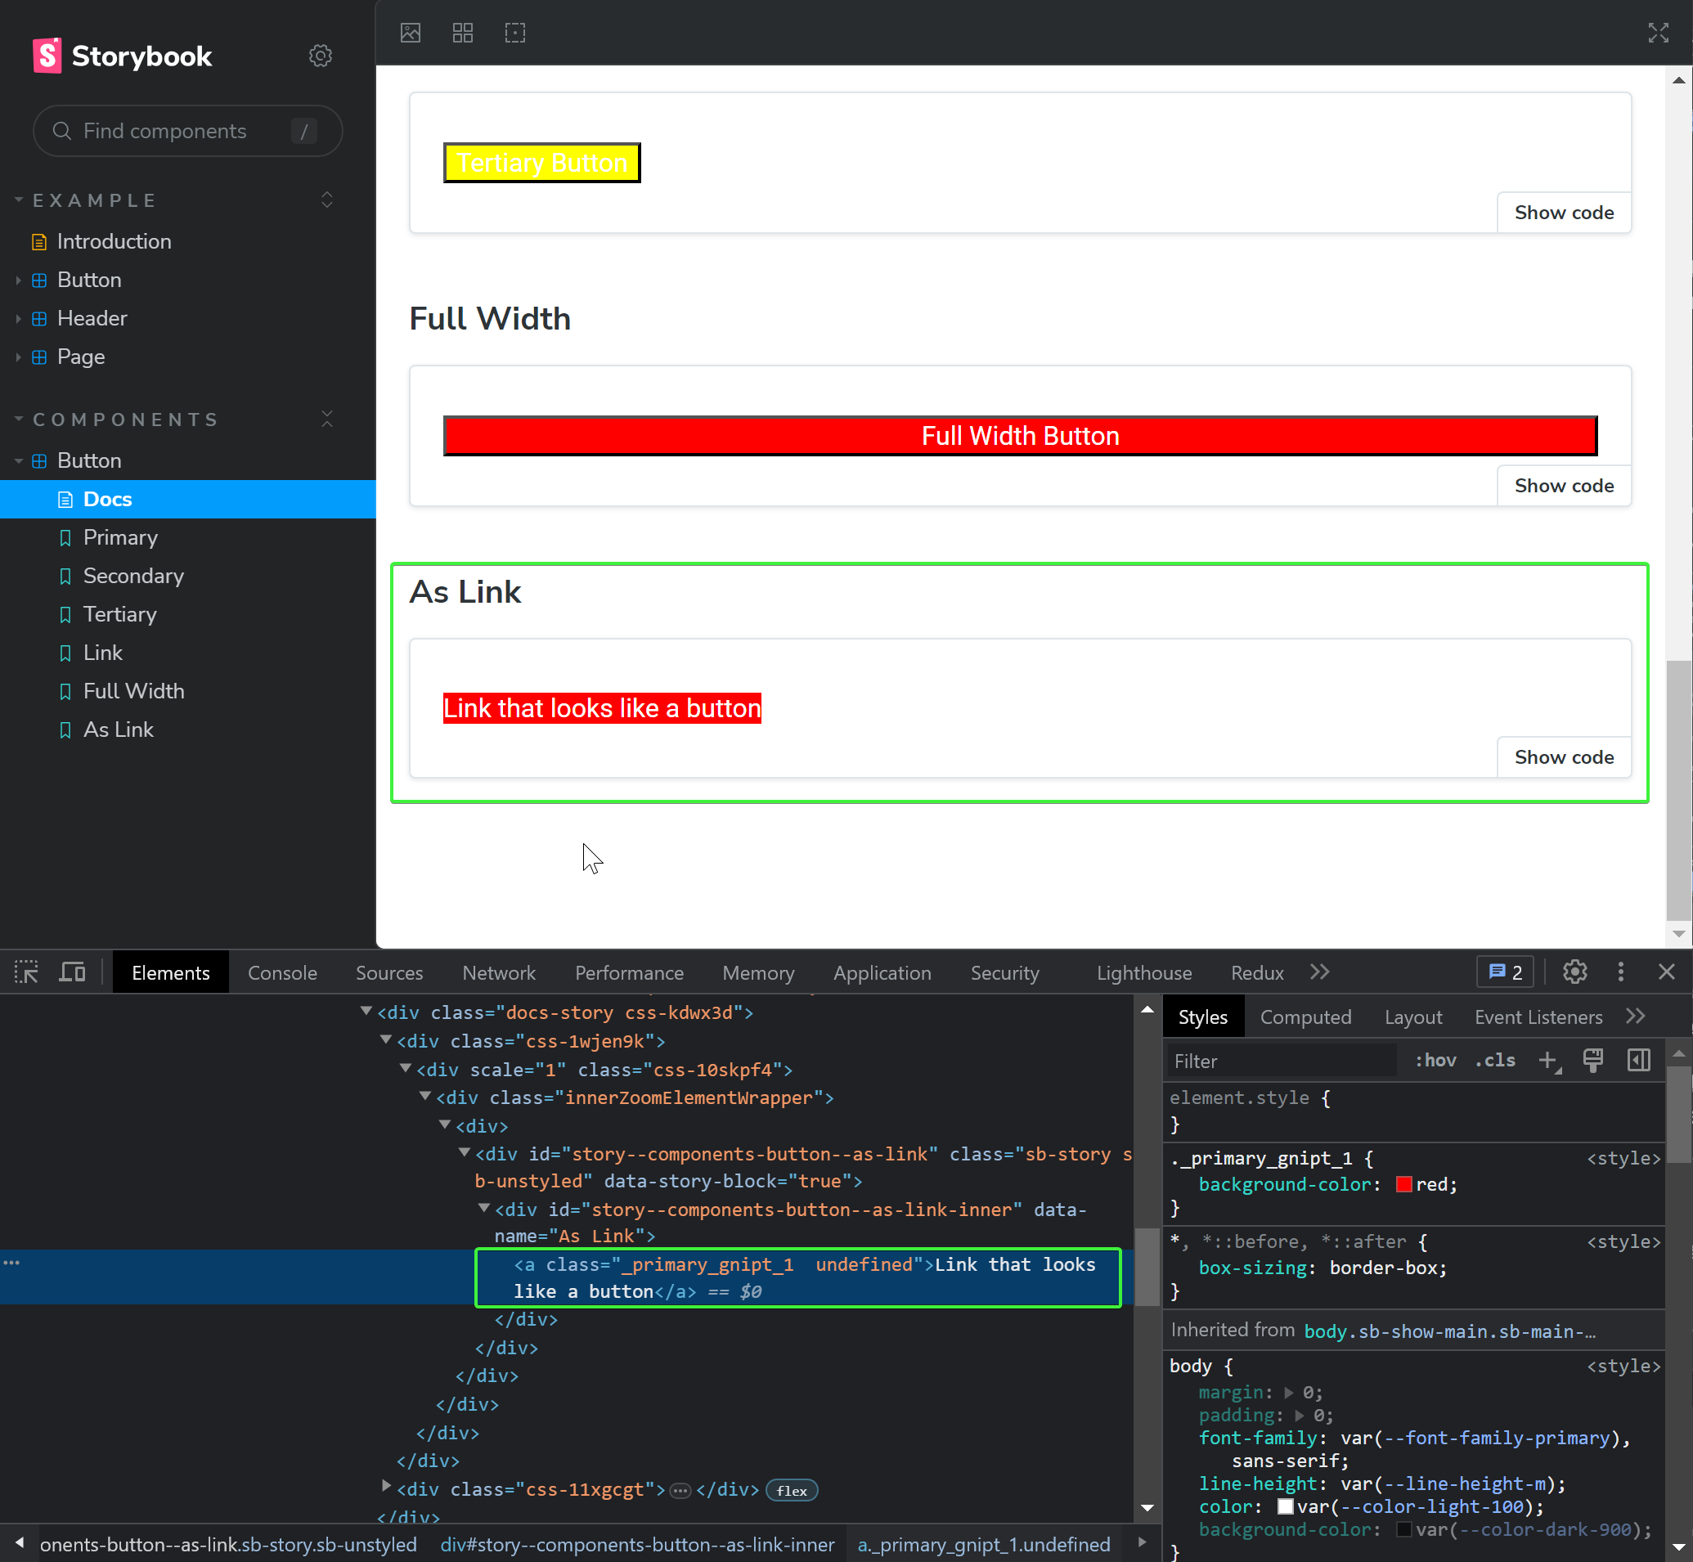
Task: Collapse the COMPONENTS section
Action: [x=125, y=420]
